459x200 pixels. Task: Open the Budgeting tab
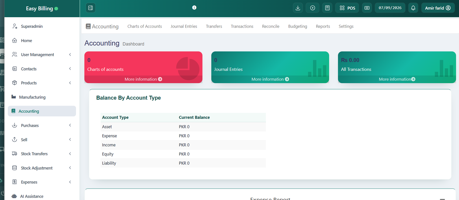[x=298, y=26]
